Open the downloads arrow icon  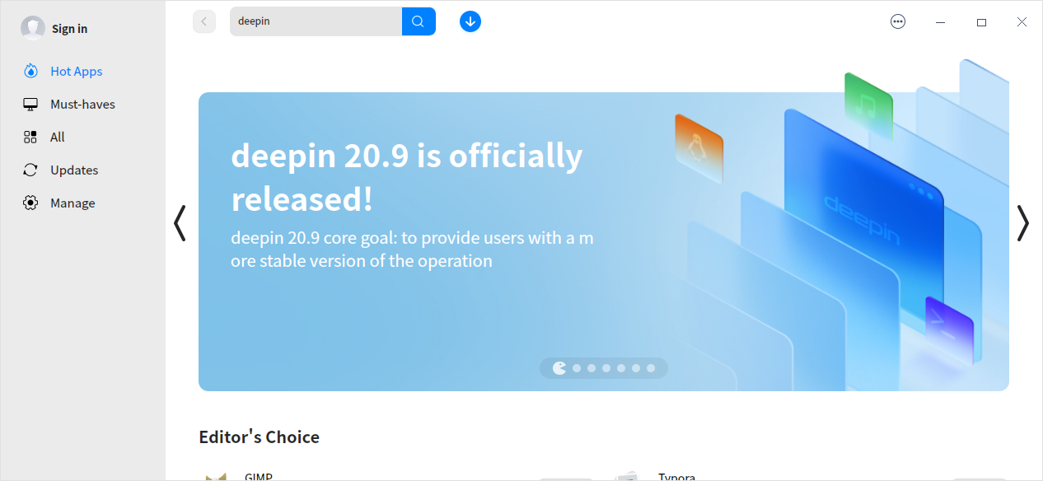[470, 21]
